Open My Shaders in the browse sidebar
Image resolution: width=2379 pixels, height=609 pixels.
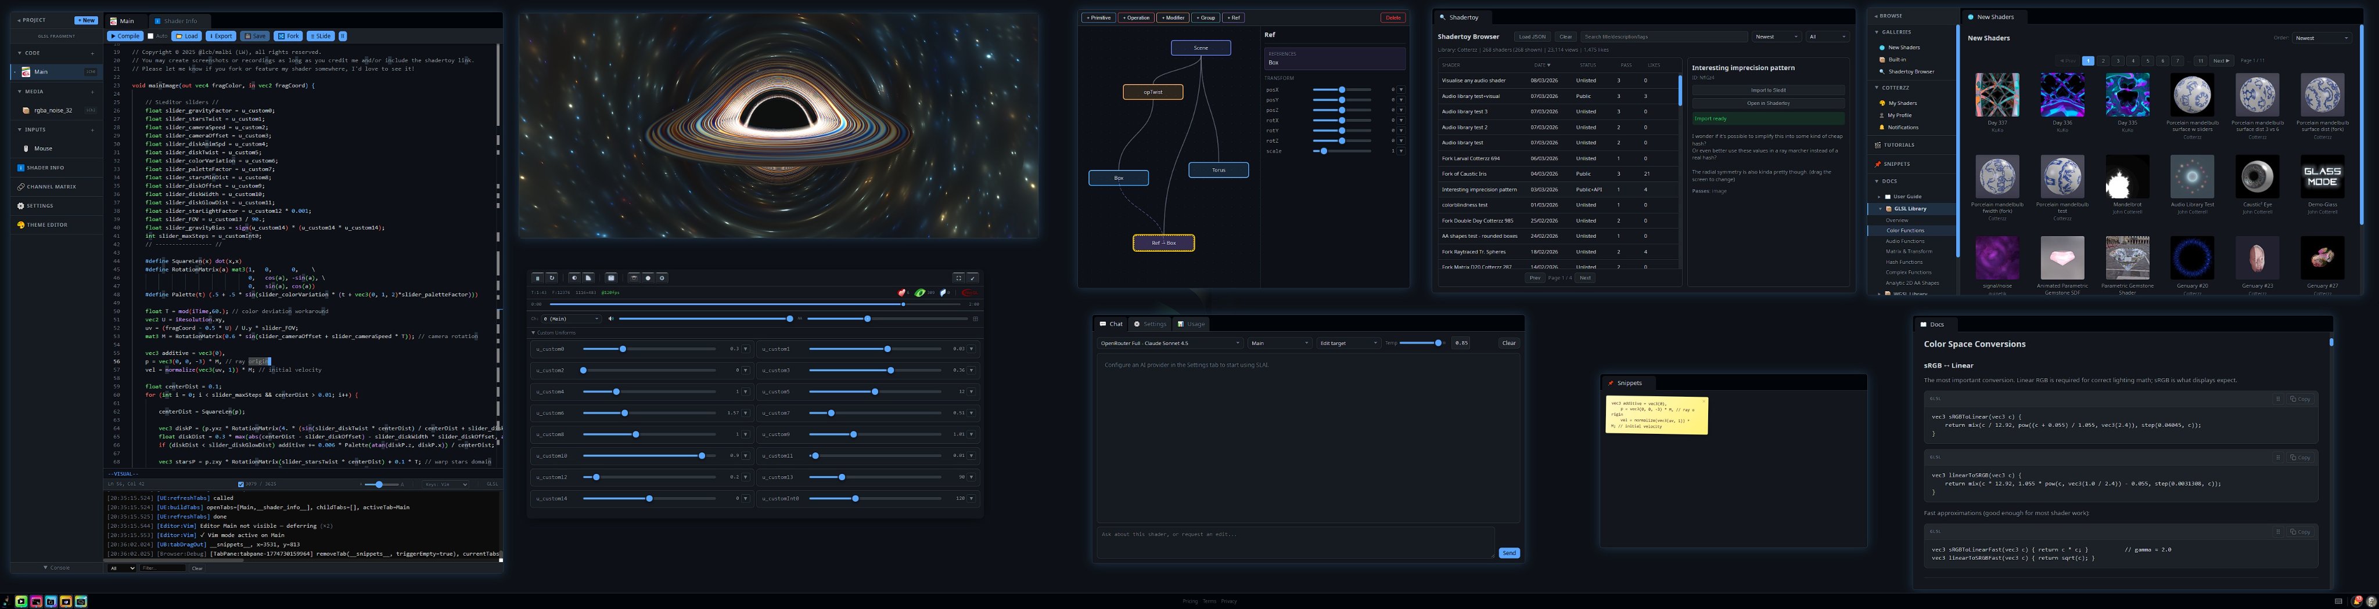pos(1902,103)
